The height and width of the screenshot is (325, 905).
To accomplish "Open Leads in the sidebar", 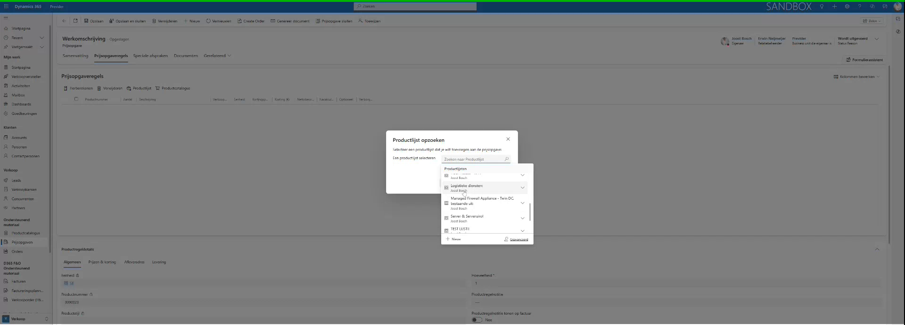I will pos(16,180).
